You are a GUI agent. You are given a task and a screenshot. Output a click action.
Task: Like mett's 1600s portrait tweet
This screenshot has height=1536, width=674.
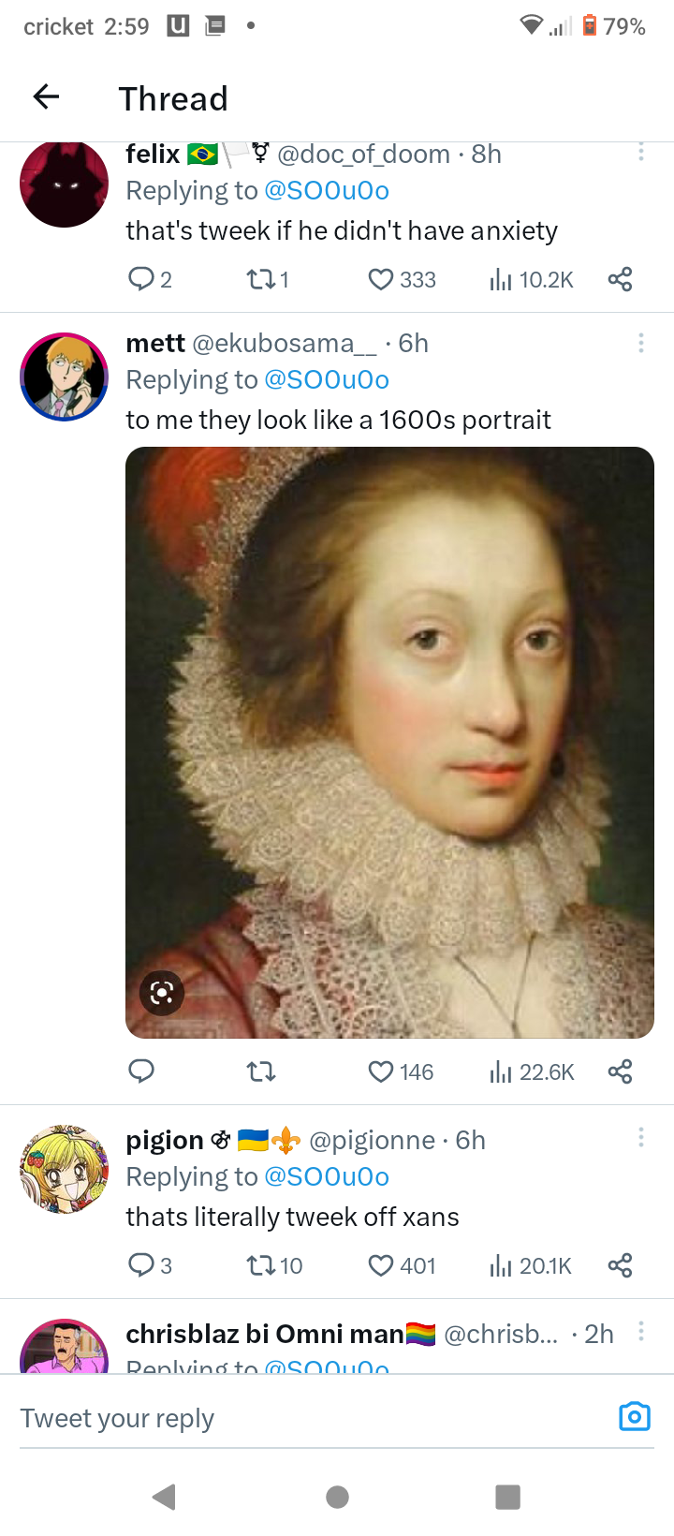point(381,1071)
